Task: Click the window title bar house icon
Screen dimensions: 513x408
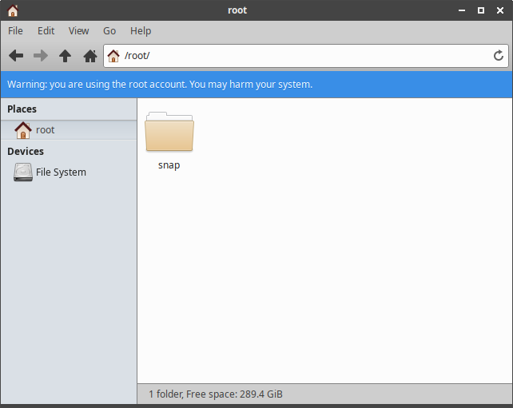Action: (x=13, y=10)
